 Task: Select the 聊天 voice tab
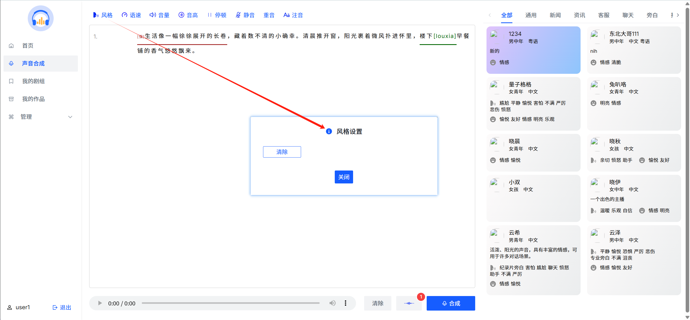(x=628, y=15)
